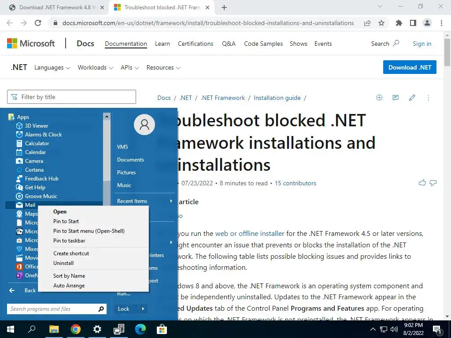Screen dimensions: 451x338
Task: Click Sign in link
Action: [422, 44]
